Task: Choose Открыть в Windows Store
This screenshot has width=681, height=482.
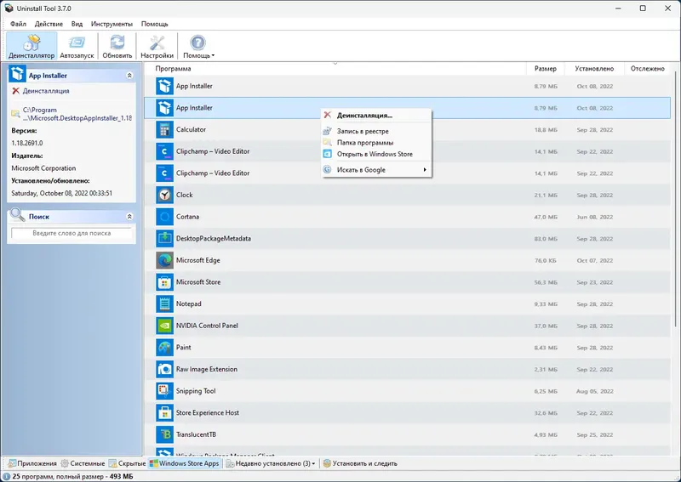Action: [376, 154]
